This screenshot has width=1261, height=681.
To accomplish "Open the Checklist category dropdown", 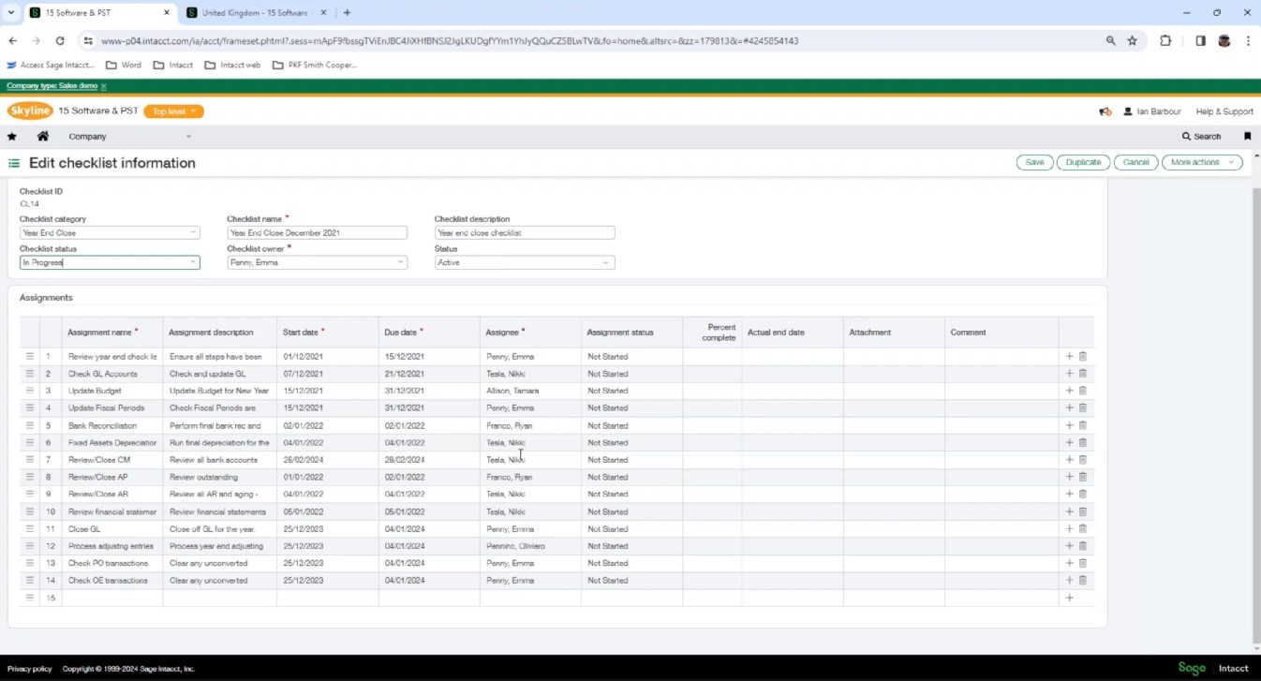I will point(195,232).
